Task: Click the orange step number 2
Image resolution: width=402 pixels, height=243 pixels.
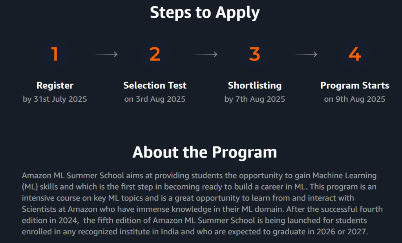Action: point(155,54)
